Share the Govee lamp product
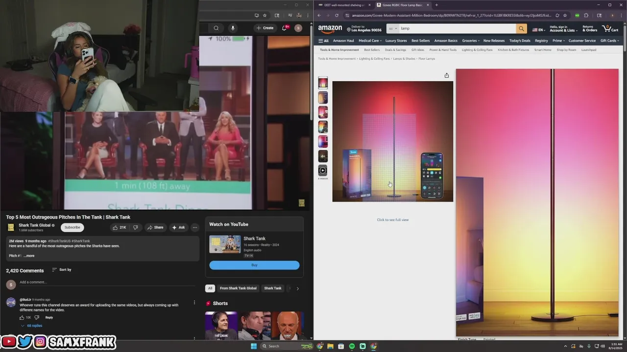The height and width of the screenshot is (352, 627). click(446, 75)
